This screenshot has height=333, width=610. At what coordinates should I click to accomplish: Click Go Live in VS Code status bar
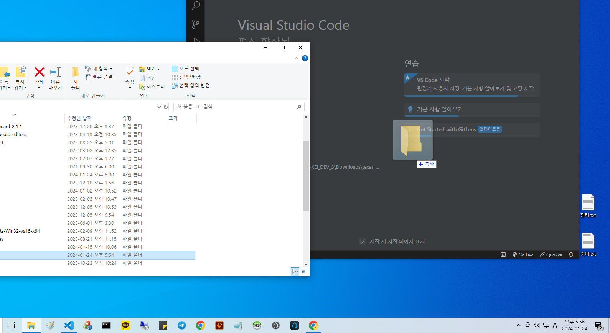(523, 255)
